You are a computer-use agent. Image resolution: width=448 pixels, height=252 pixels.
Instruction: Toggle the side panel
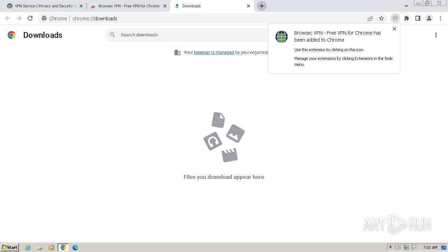tap(418, 18)
